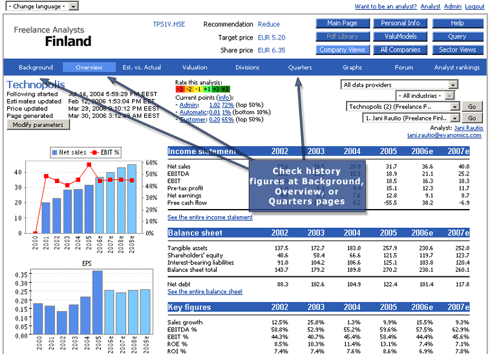Expand the All data providers dropdown
492x354 pixels.
[x=399, y=85]
